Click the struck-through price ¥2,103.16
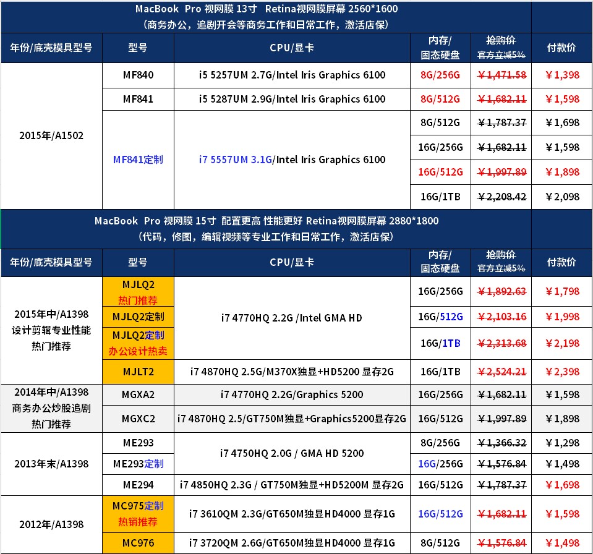The width and height of the screenshot is (593, 554). tap(501, 317)
